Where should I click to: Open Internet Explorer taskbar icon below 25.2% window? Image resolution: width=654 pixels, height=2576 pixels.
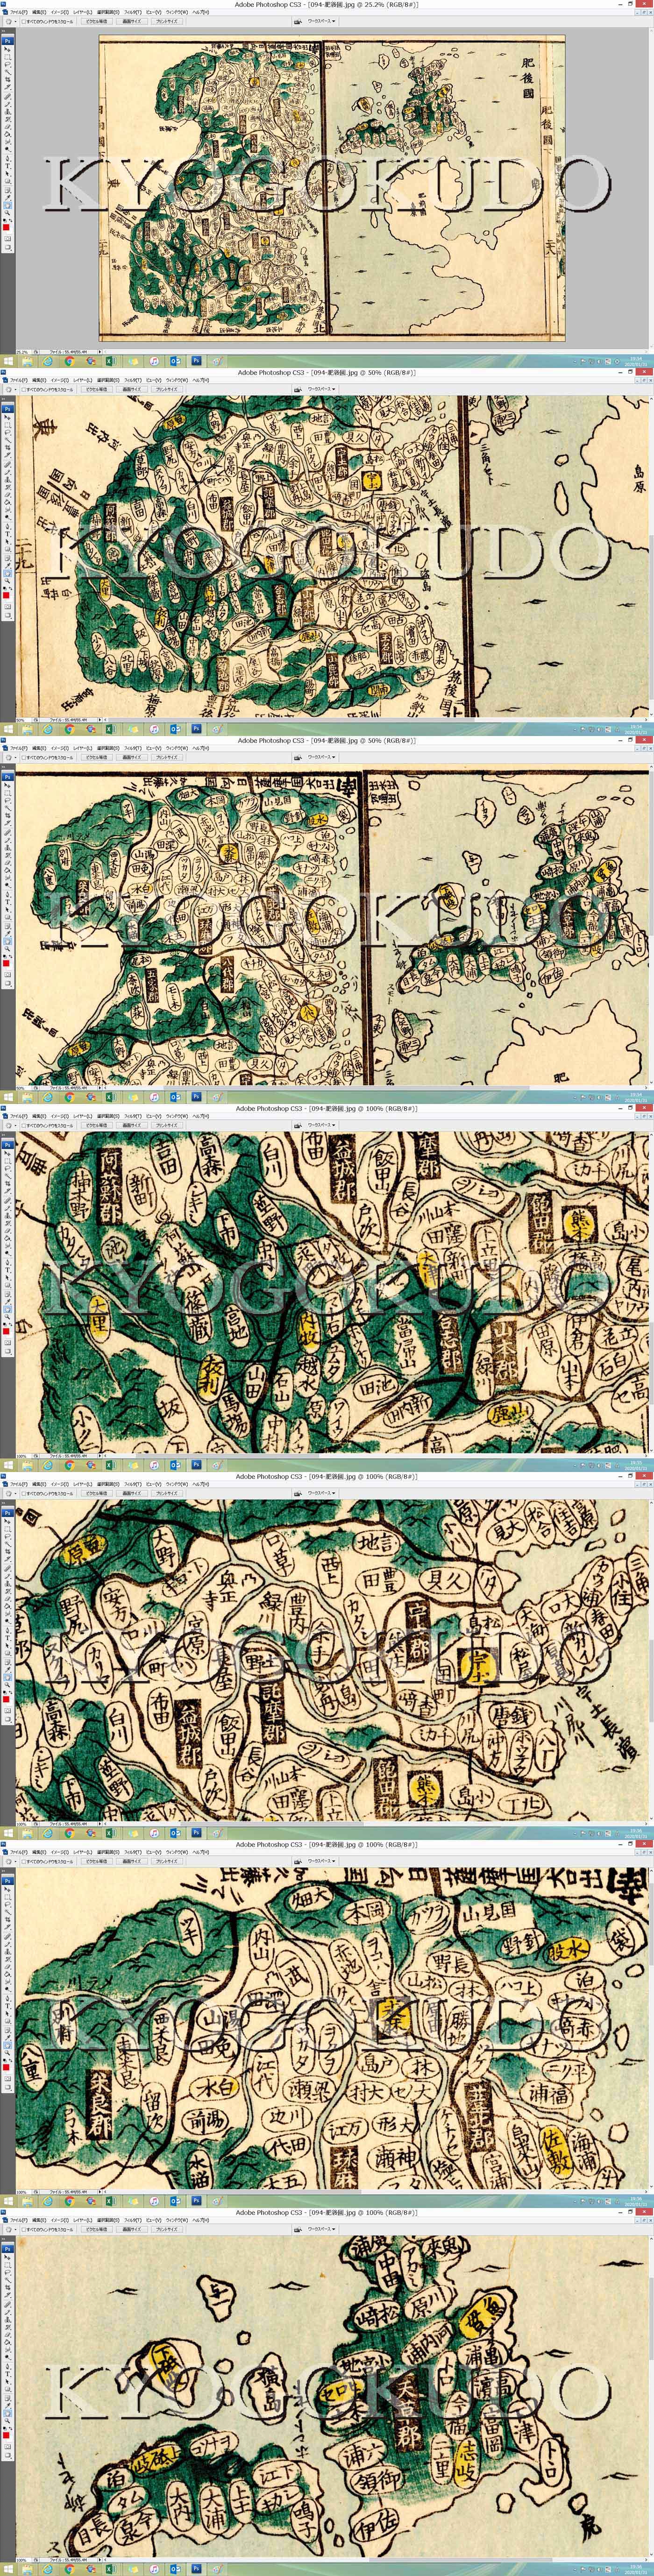(48, 361)
